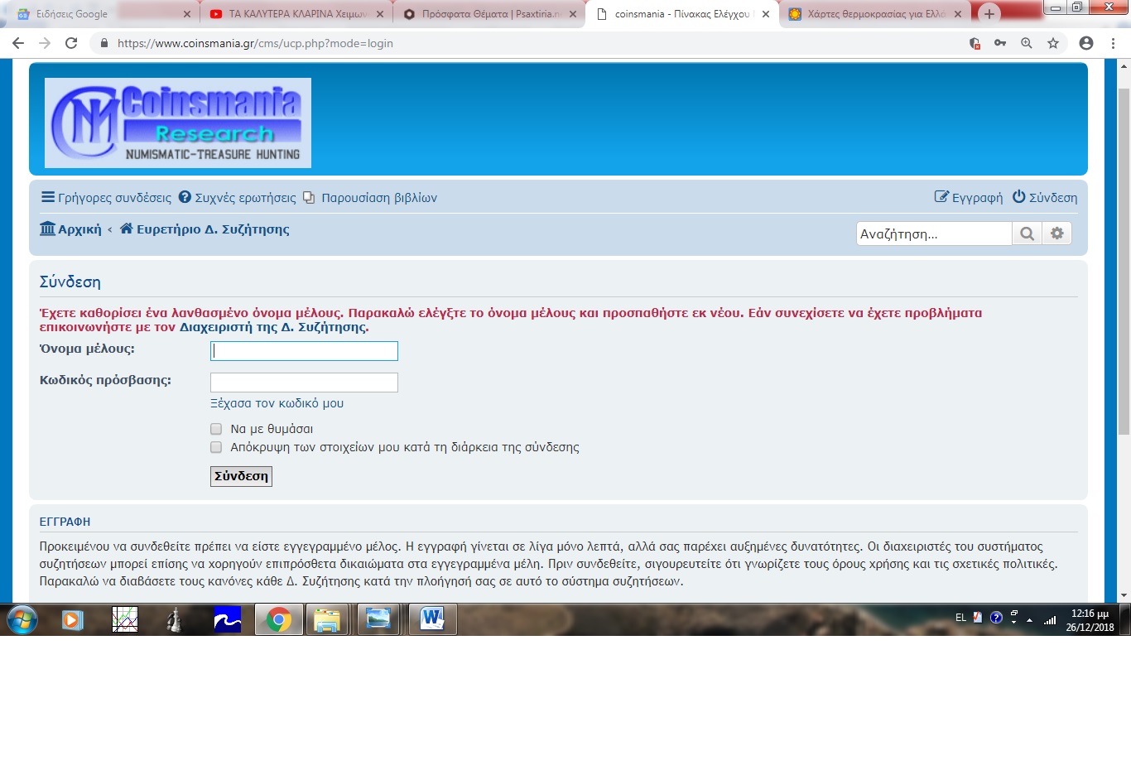Show hidden system tray icons arrow

point(1029,619)
